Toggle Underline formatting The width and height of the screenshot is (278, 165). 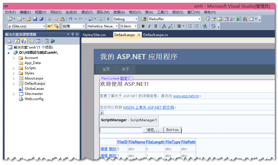(x=156, y=26)
